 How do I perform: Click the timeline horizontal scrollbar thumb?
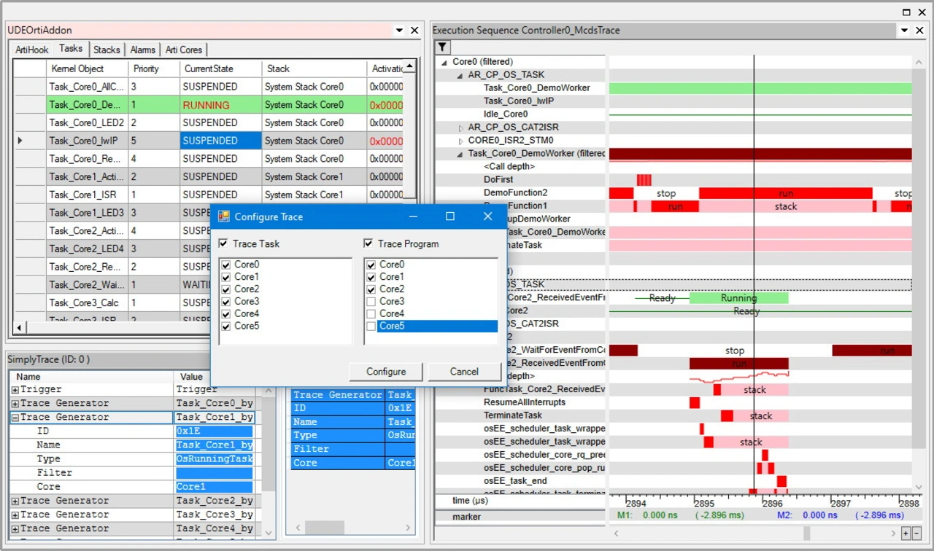(x=806, y=533)
